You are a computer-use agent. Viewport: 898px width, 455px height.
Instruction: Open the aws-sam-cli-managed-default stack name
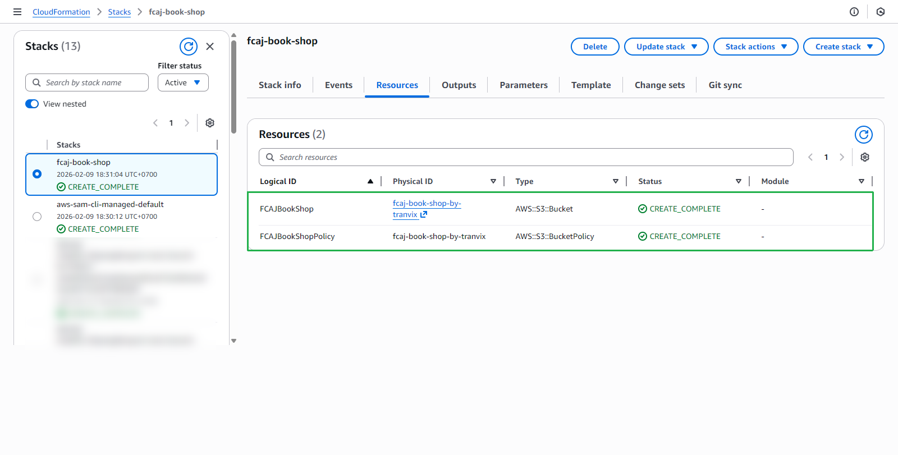[110, 205]
